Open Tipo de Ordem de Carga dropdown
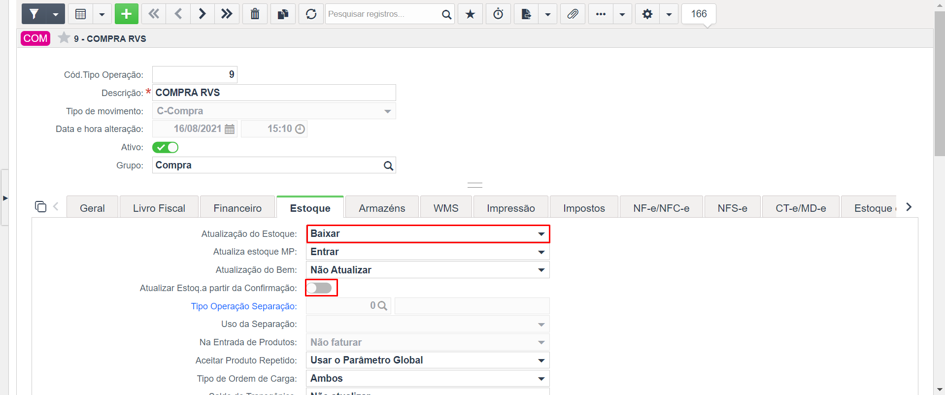945x395 pixels. 428,378
